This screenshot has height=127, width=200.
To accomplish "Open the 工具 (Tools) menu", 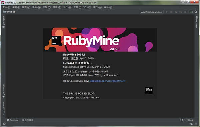I will click(77, 7).
